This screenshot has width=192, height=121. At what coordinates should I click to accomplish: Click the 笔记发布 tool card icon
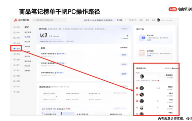click(142, 38)
